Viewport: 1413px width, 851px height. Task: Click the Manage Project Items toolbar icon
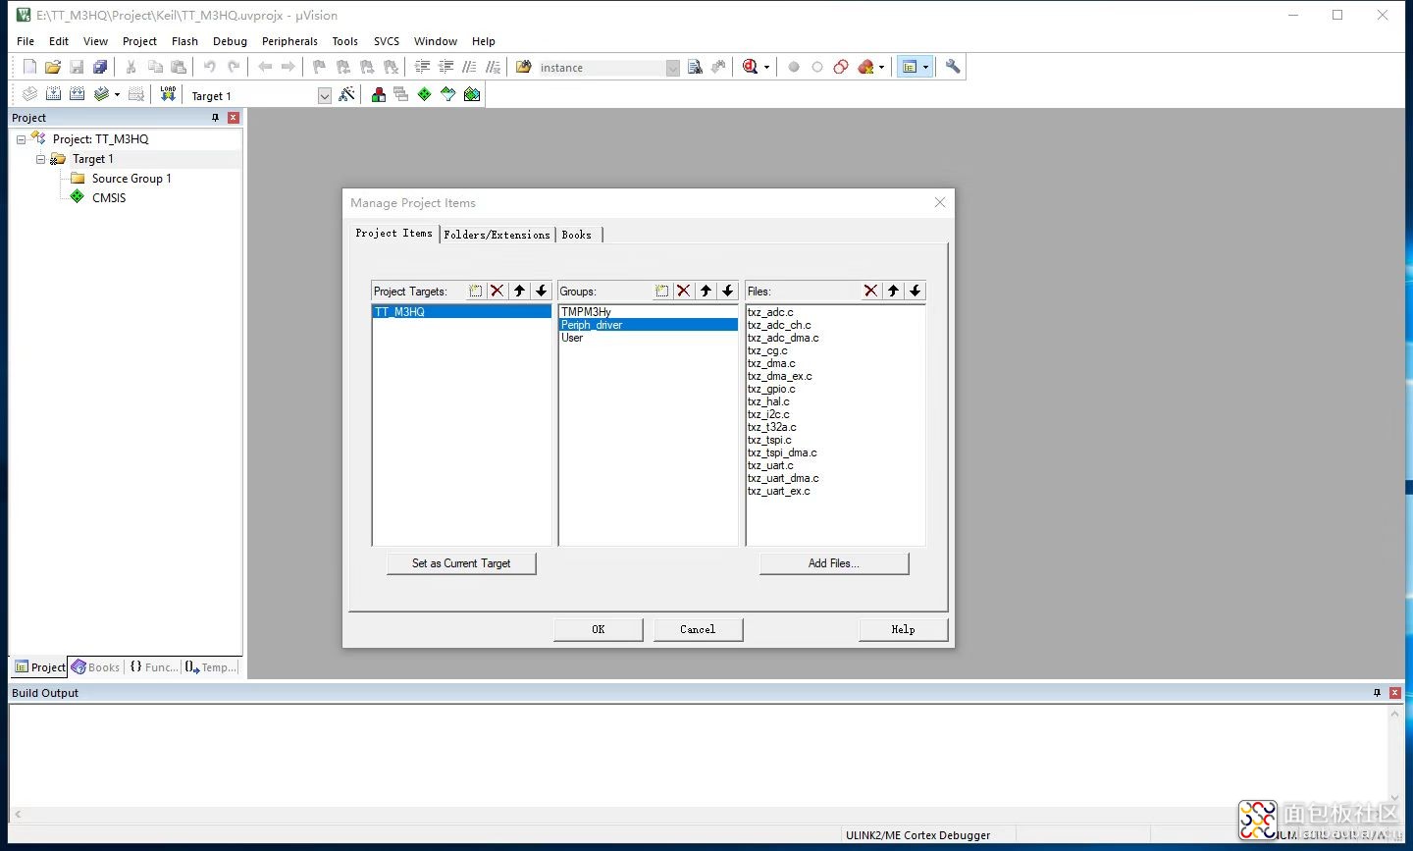coord(378,94)
